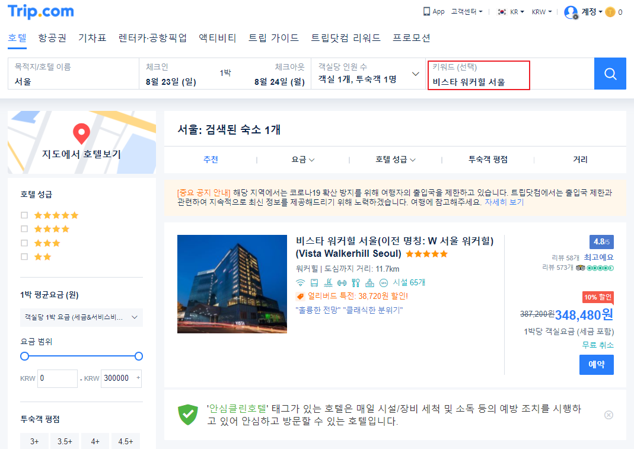Click the restaurant amenity icon

pyautogui.click(x=356, y=282)
